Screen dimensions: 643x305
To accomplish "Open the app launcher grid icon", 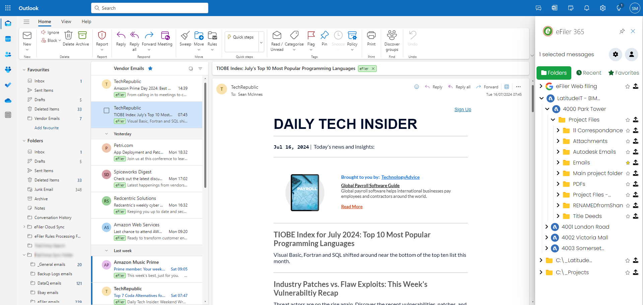I will click(x=8, y=8).
